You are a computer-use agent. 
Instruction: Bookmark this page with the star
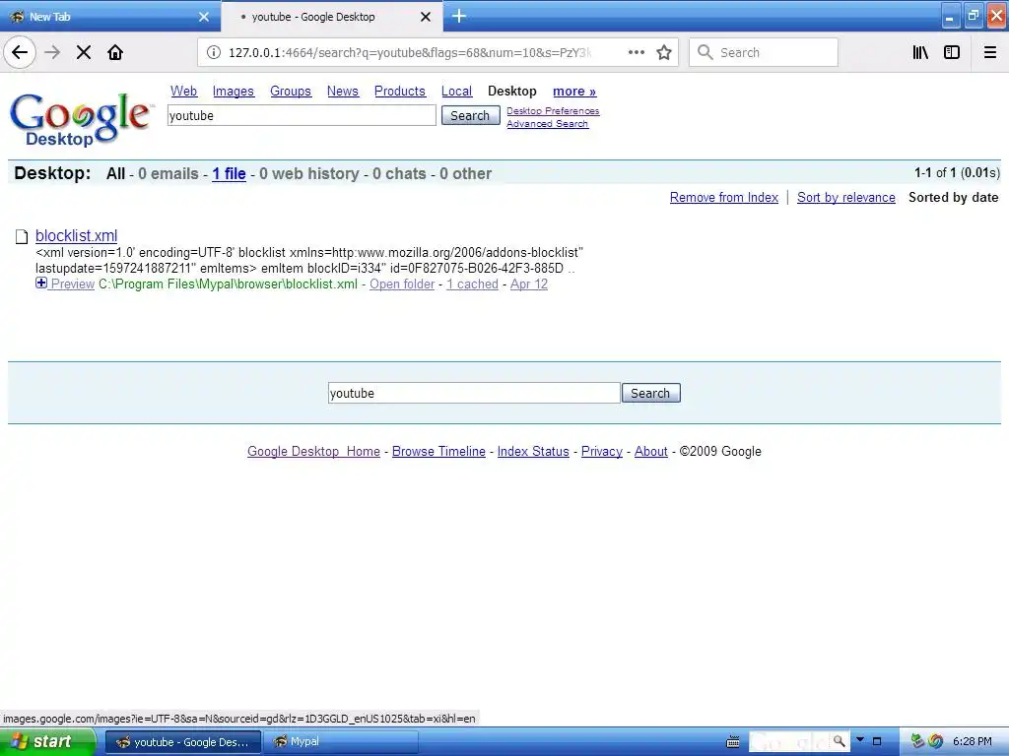click(664, 52)
